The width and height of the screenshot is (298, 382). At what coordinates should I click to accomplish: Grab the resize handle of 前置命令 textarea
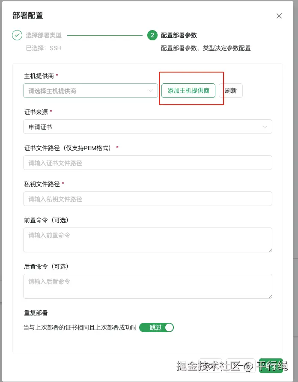click(x=270, y=250)
